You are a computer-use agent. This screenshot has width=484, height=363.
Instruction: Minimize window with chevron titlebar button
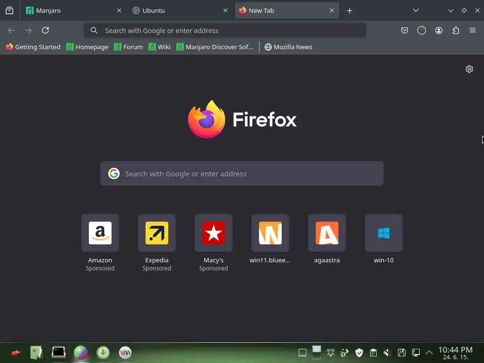pyautogui.click(x=450, y=10)
